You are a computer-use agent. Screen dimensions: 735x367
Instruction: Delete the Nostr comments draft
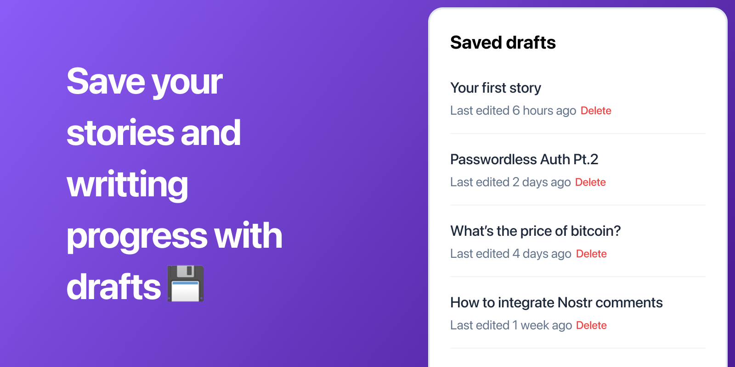tap(591, 325)
